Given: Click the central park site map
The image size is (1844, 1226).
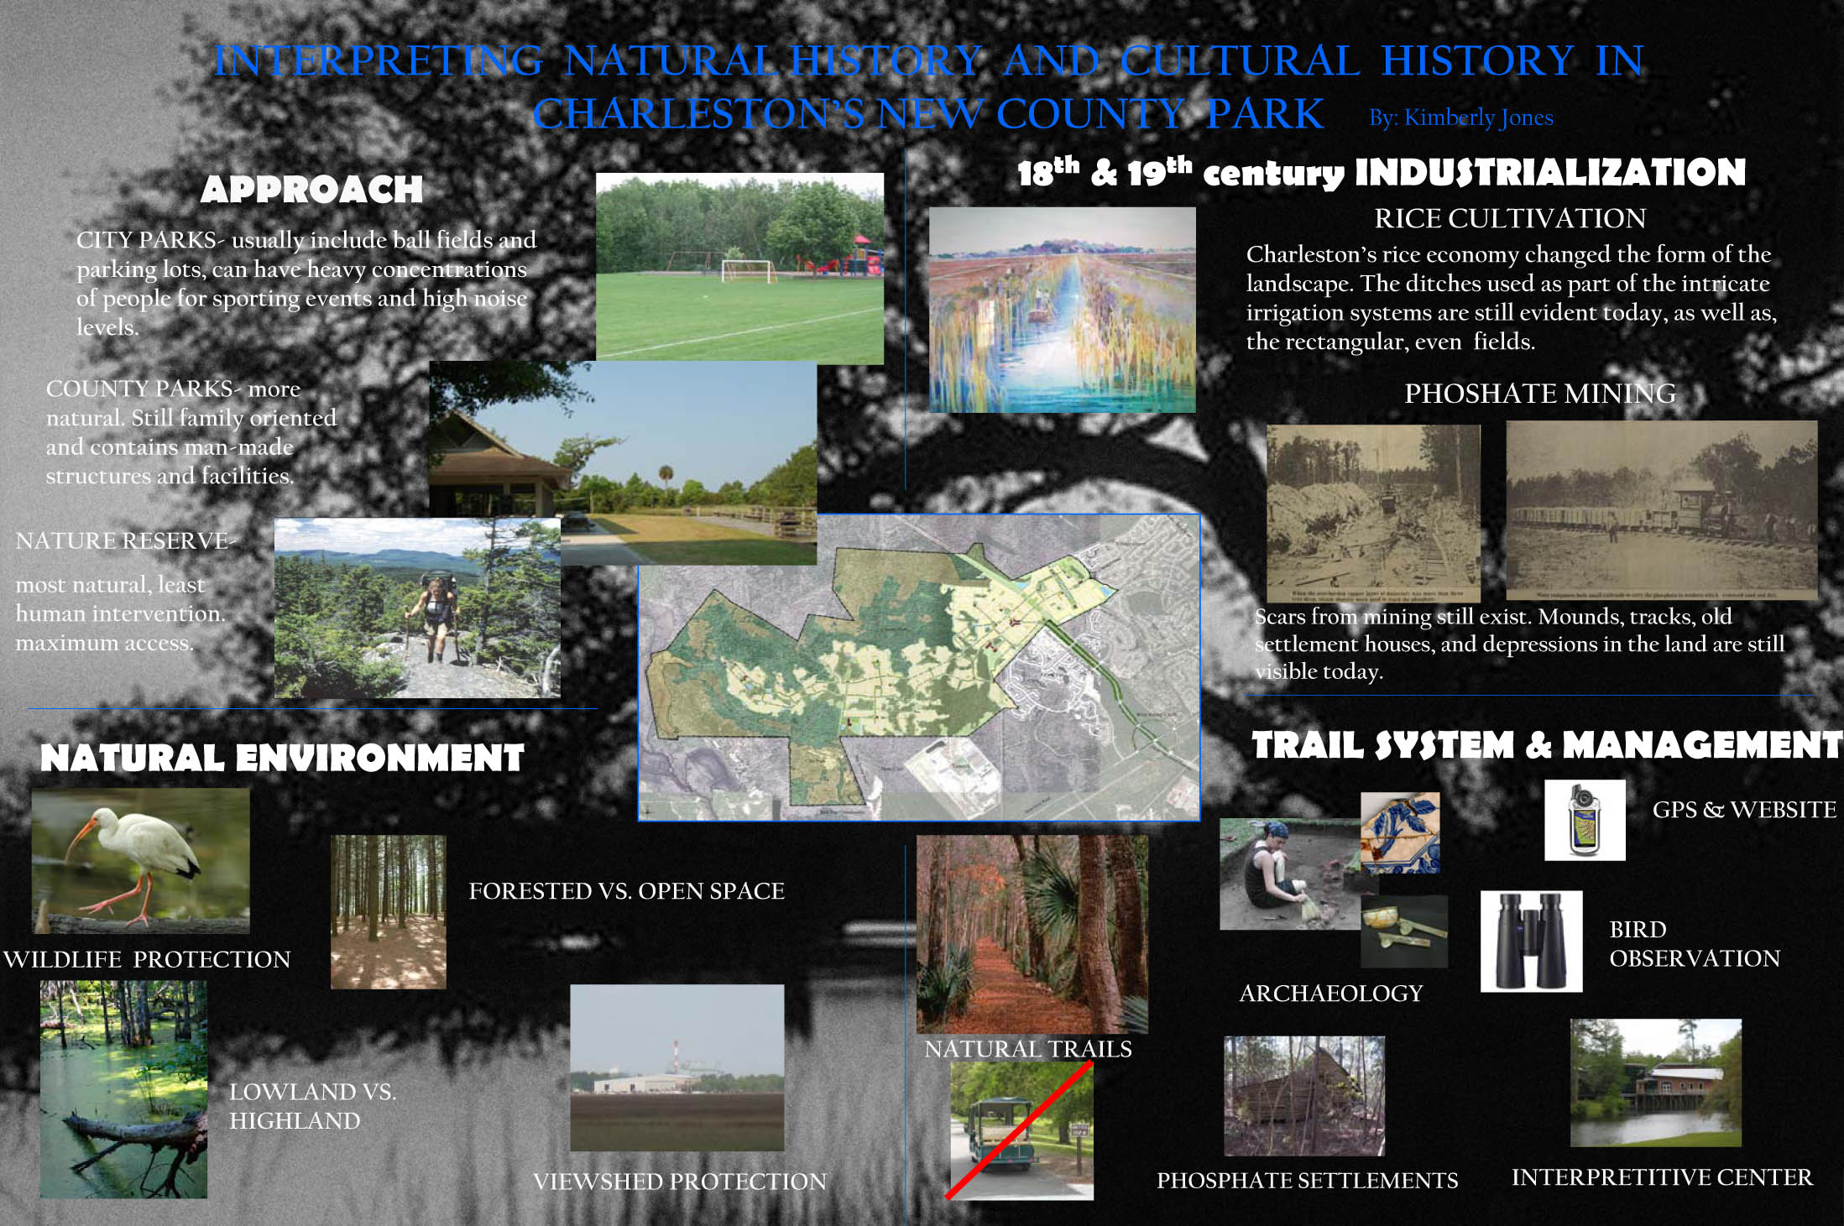Looking at the screenshot, I should click(919, 667).
